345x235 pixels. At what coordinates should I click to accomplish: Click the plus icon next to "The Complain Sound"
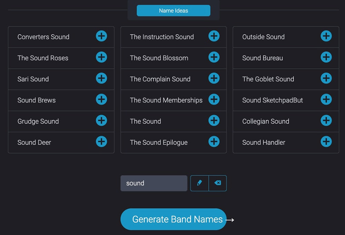[214, 78]
